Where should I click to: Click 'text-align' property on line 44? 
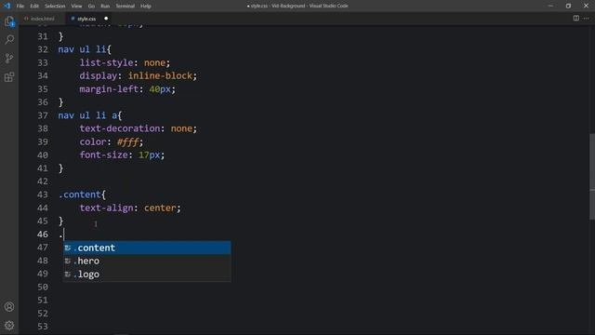(106, 208)
